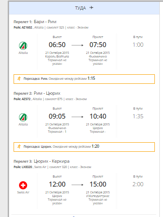This screenshot has height=217, width=163.
Task: Click the arrow between 06:50 and 07:50
Action: coord(77,45)
